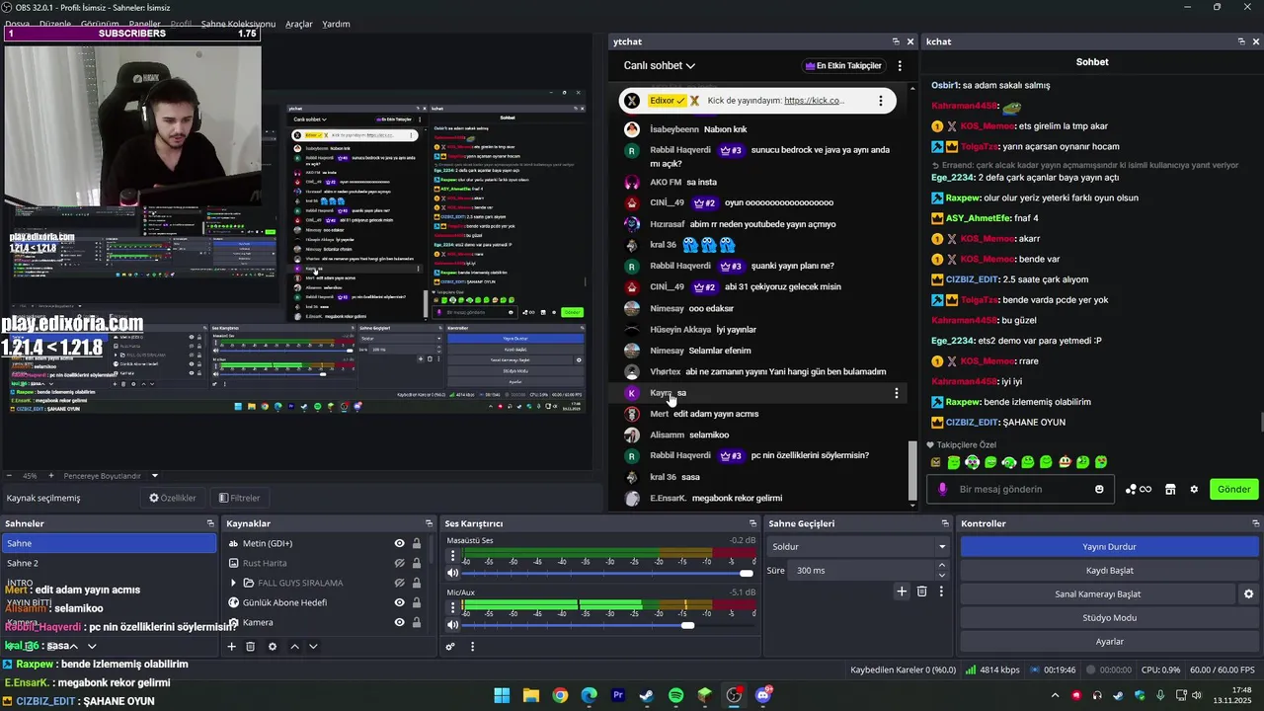Open source properties gear in Kaynaklar toolbar
The height and width of the screenshot is (711, 1264).
tap(273, 647)
